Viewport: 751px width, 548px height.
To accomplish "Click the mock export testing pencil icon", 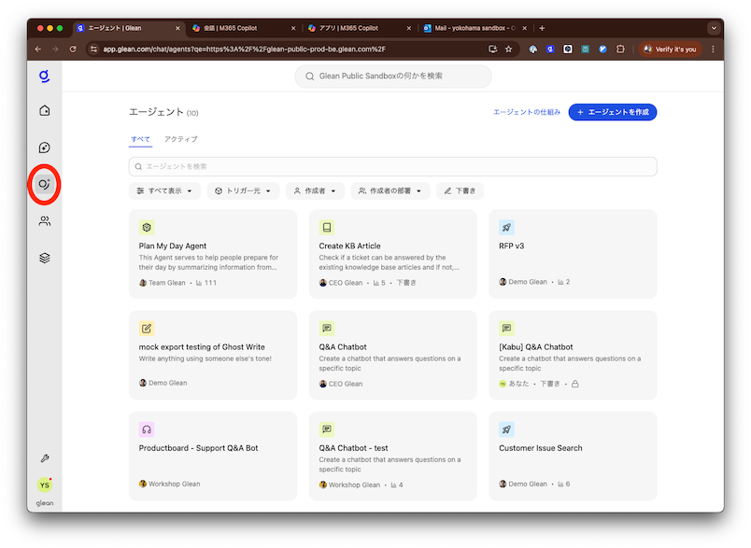I will (147, 329).
